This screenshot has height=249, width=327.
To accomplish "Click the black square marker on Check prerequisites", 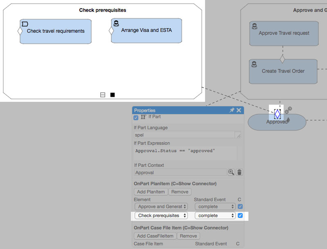I will point(113,95).
